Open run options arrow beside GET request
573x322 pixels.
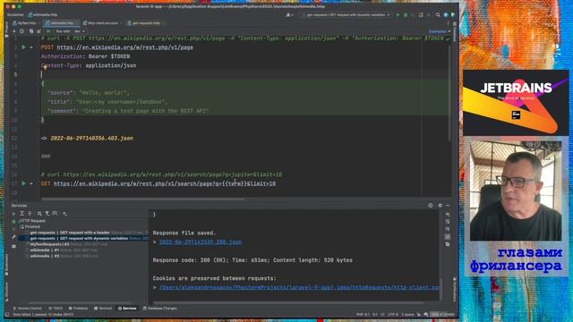tap(31, 183)
